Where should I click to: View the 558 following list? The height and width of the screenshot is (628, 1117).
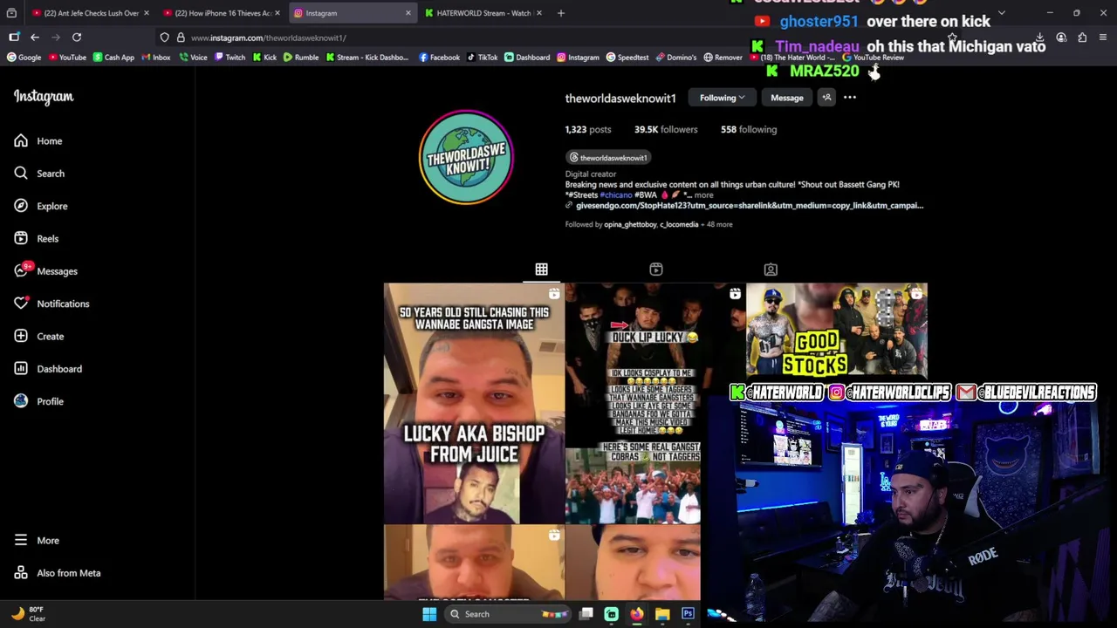(x=749, y=129)
